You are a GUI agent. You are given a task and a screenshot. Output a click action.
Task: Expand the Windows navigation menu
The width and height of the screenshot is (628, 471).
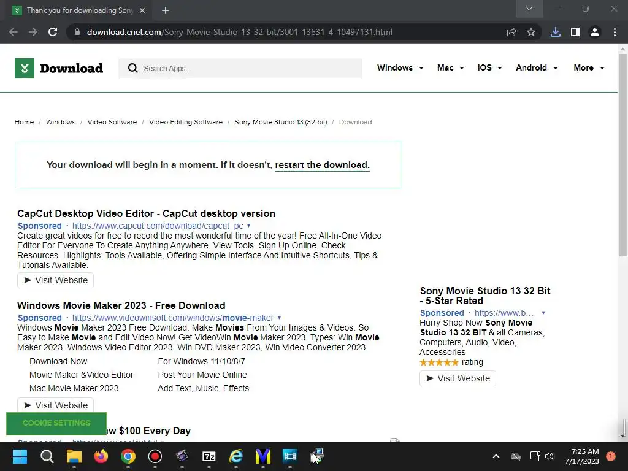tap(400, 67)
